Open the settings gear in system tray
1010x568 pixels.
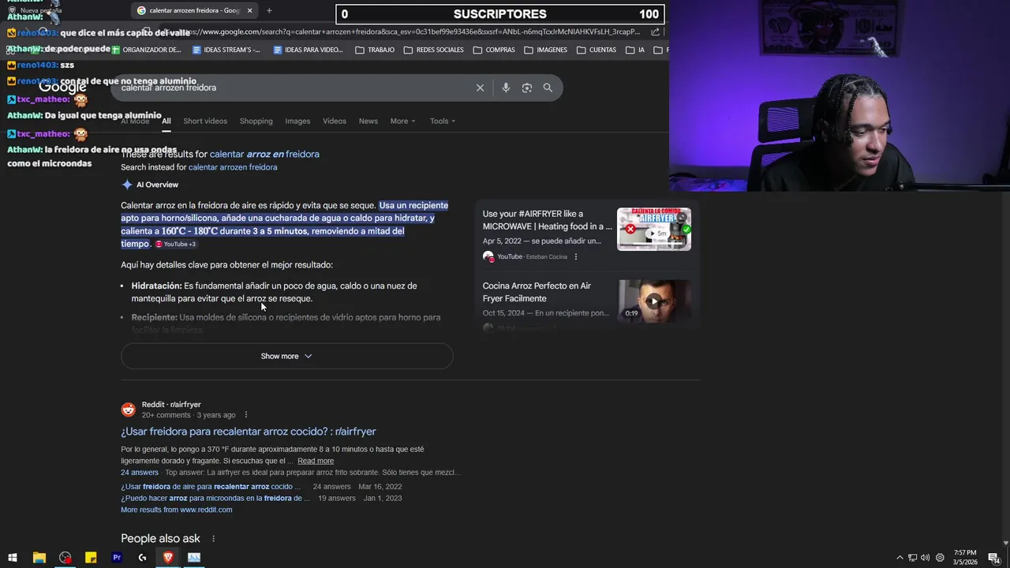(x=939, y=558)
